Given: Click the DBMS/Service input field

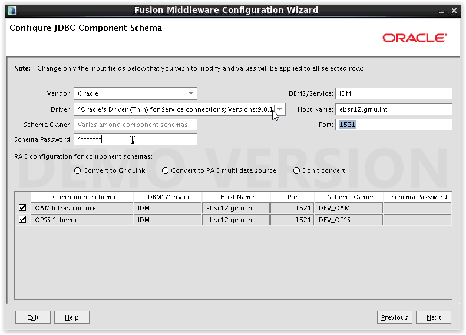Looking at the screenshot, I should coord(394,93).
